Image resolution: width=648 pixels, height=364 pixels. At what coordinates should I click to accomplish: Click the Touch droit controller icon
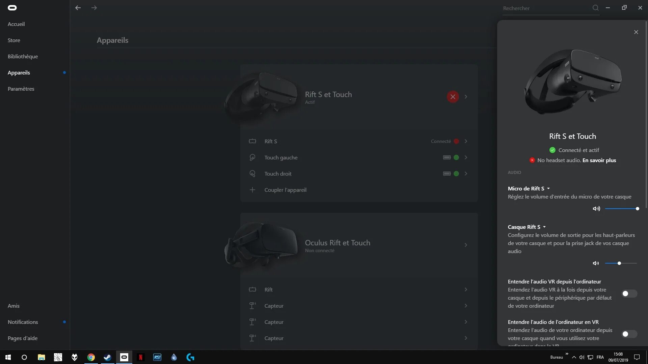252,174
